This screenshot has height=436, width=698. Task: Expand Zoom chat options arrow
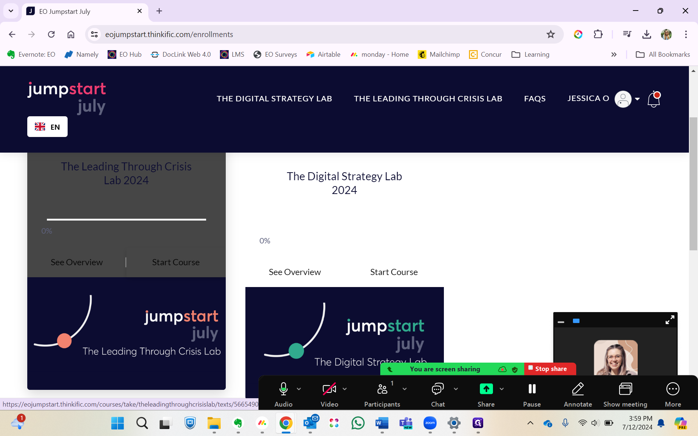click(x=456, y=389)
